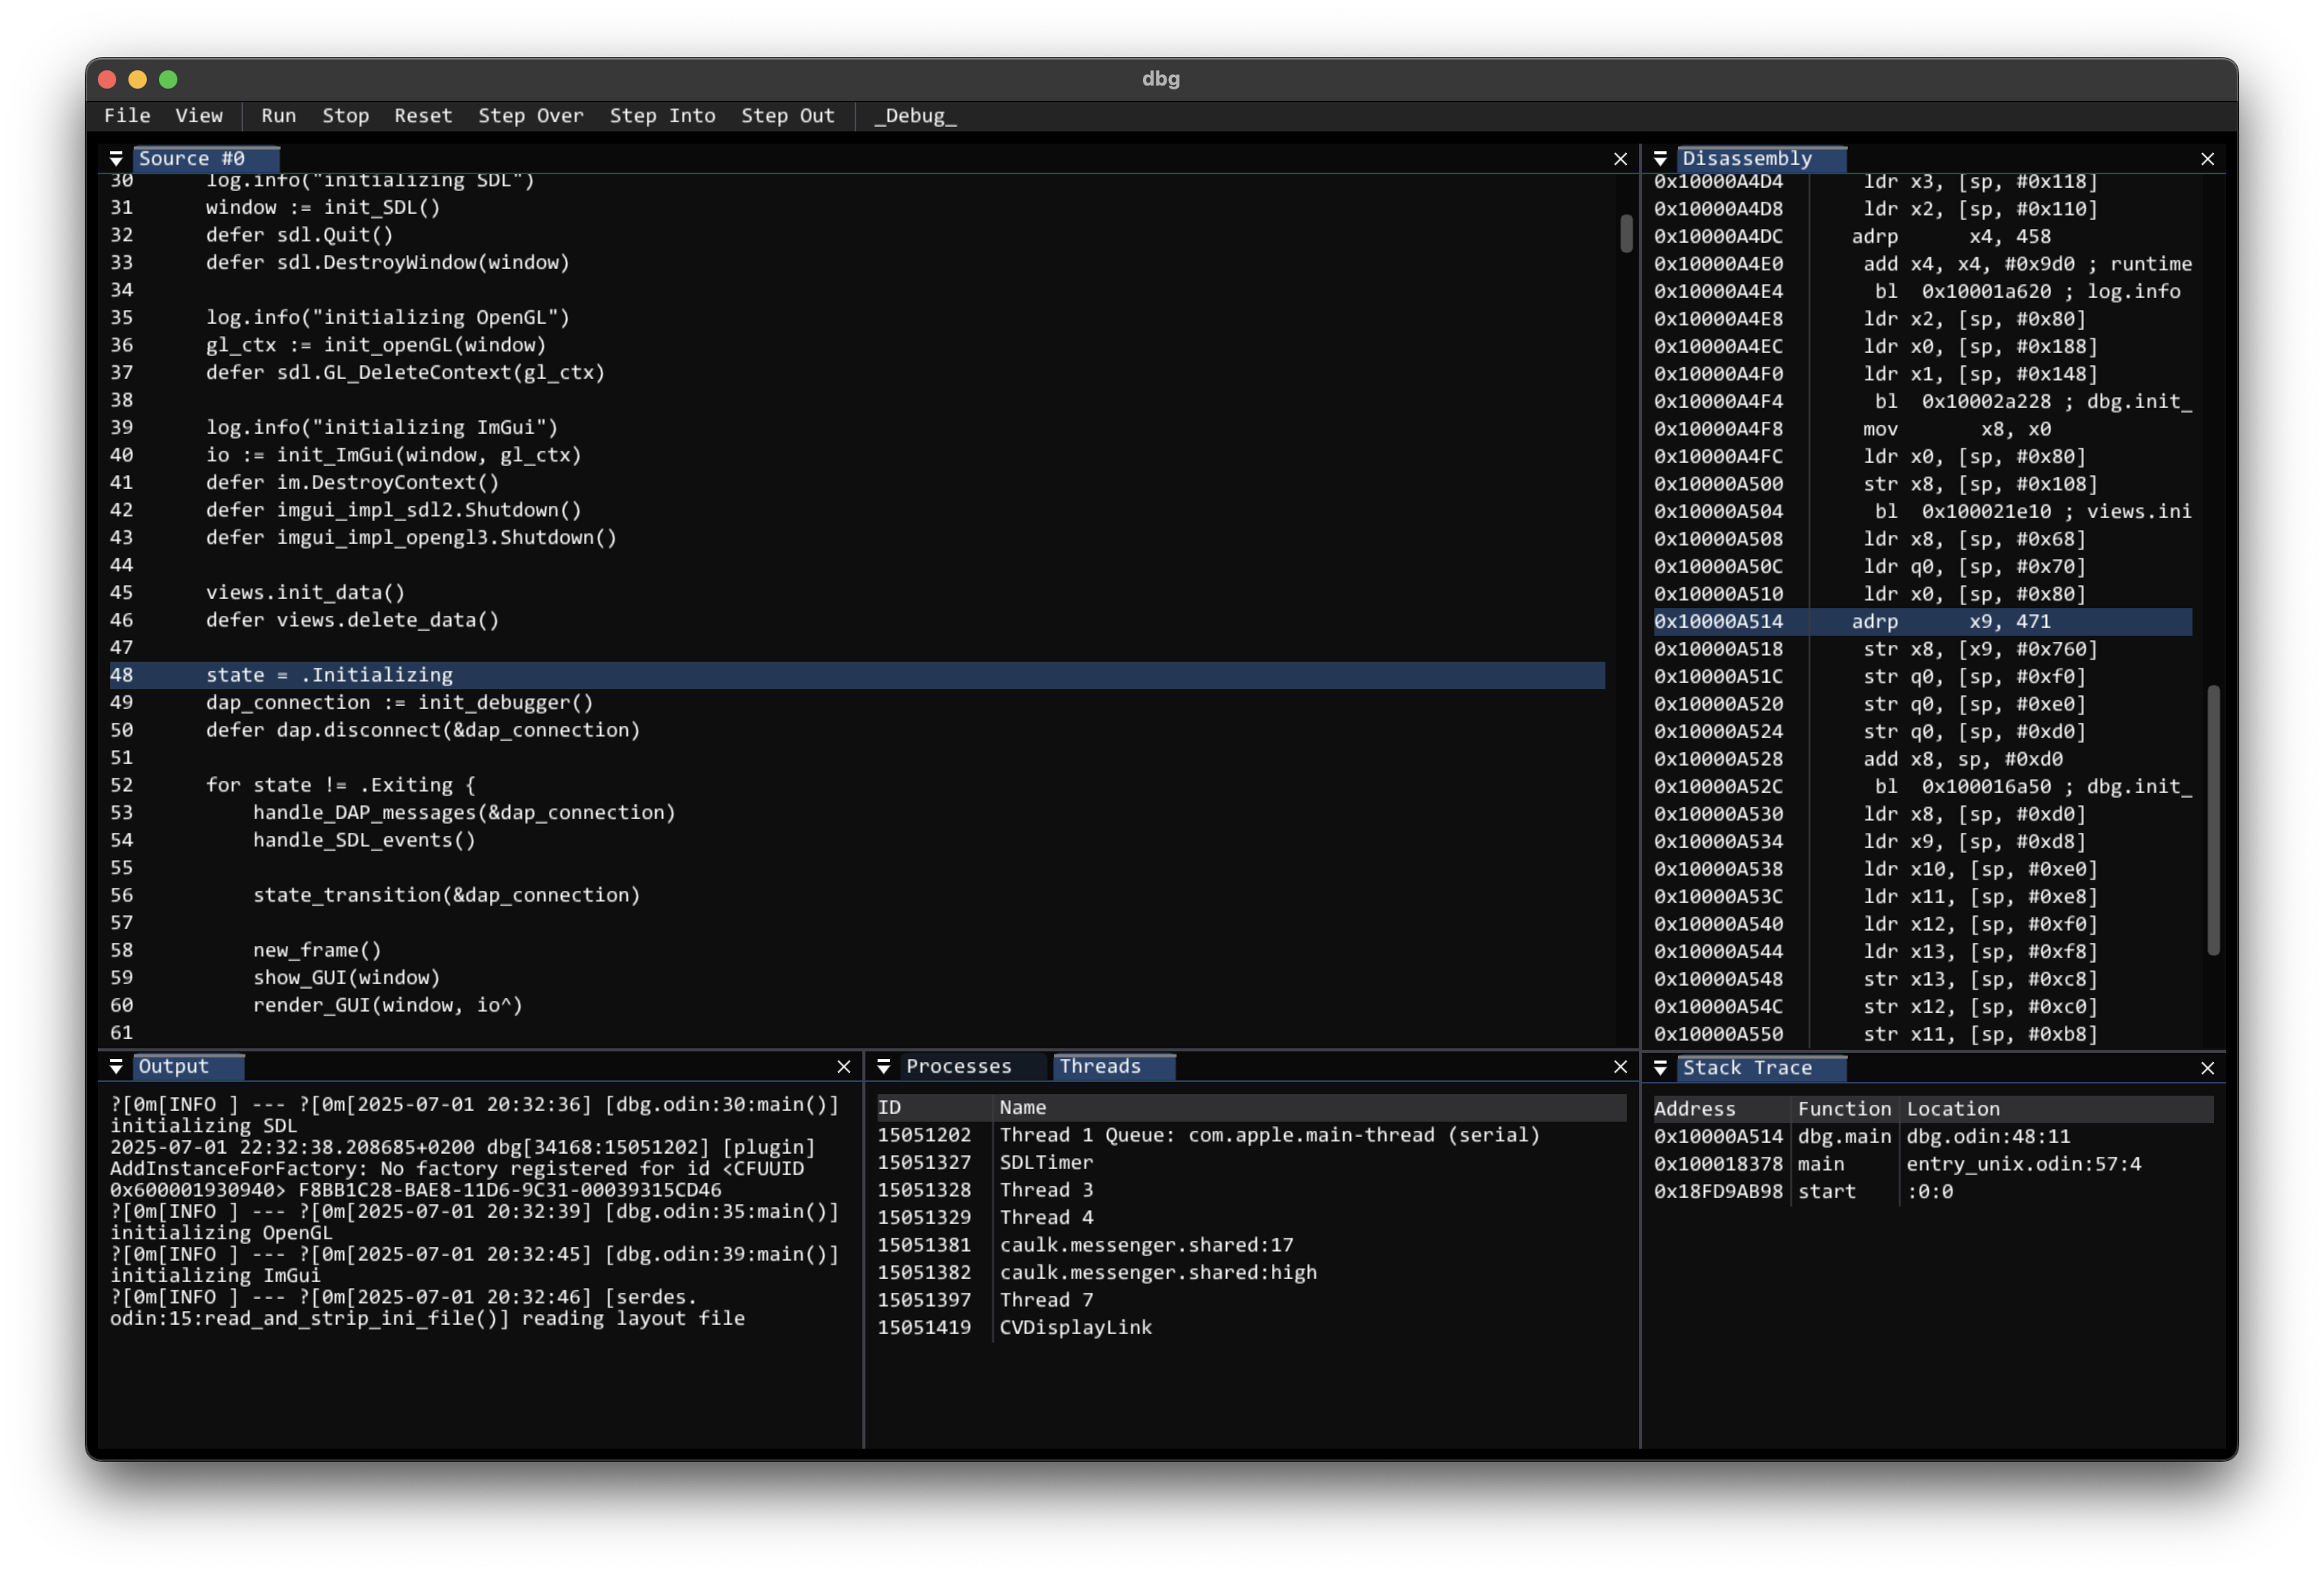This screenshot has width=2324, height=1574.
Task: Click source line 'handle_SDL_events()'
Action: (x=364, y=840)
